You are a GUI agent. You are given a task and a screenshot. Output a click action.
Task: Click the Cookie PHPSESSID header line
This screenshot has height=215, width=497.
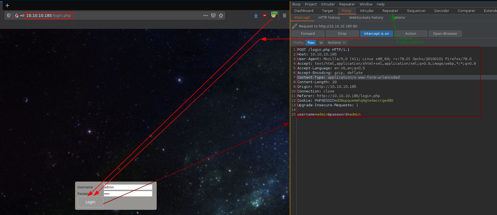click(345, 100)
